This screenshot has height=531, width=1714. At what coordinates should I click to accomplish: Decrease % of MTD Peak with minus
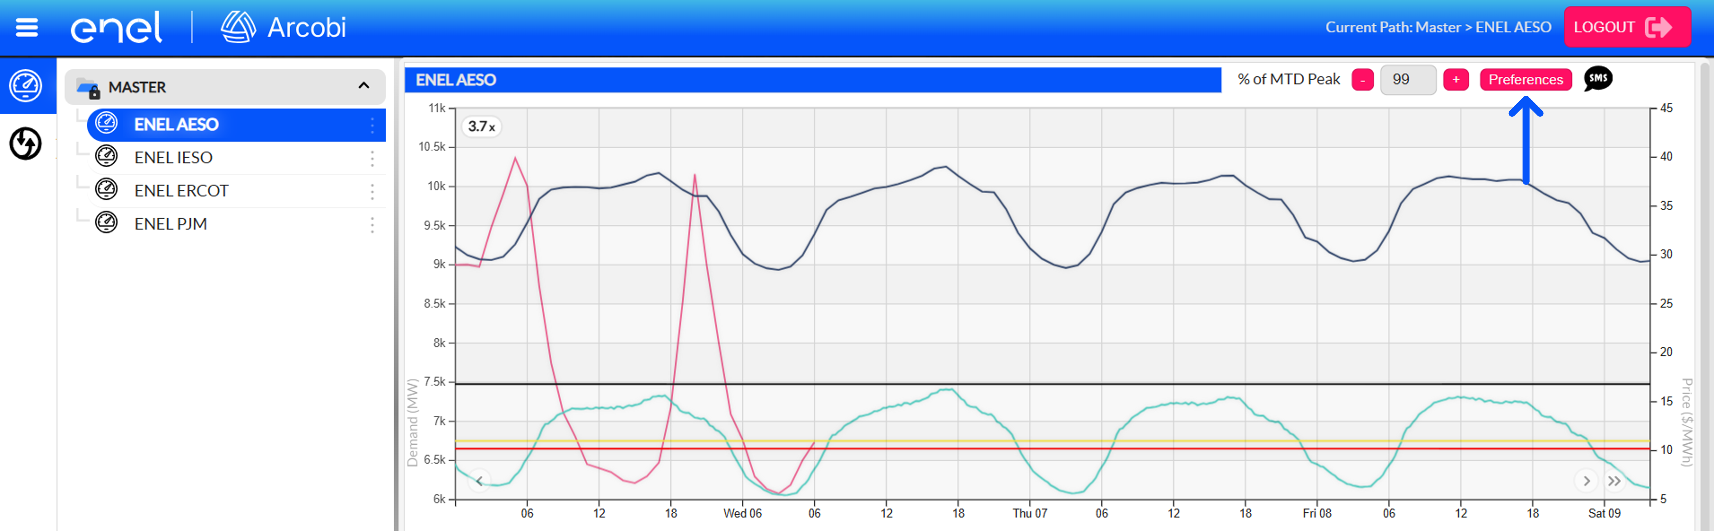(x=1362, y=80)
